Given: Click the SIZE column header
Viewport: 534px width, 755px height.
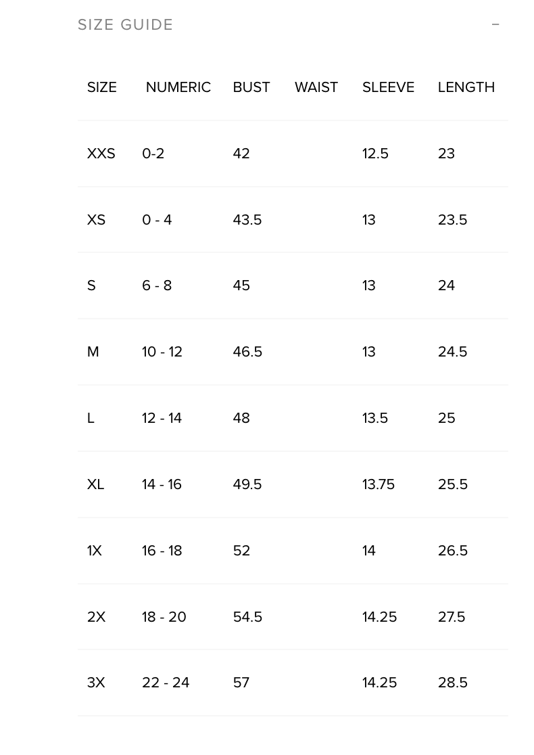Looking at the screenshot, I should [102, 87].
